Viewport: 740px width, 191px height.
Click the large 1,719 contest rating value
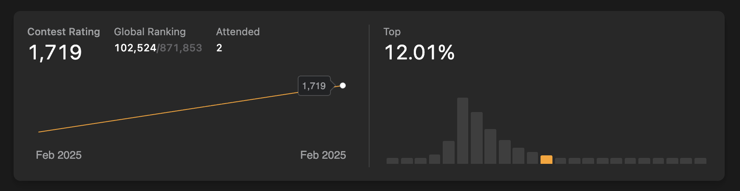point(55,53)
